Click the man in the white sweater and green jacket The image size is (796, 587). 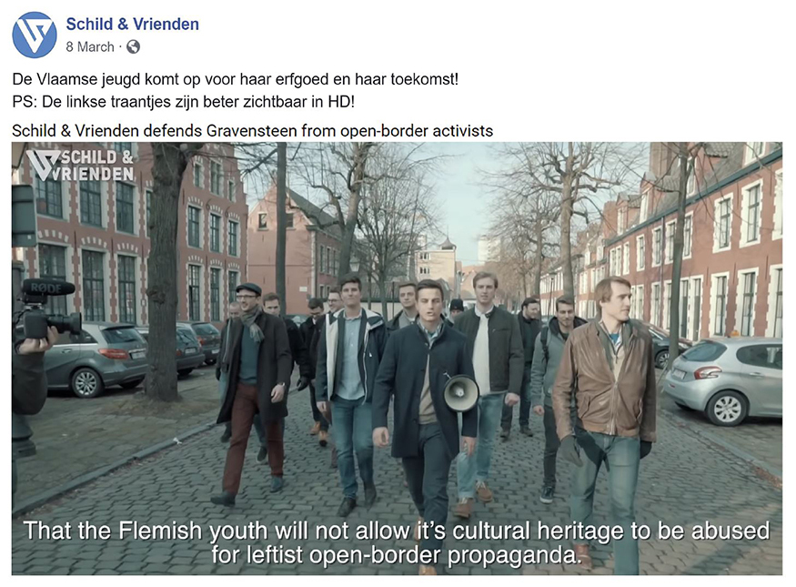pyautogui.click(x=487, y=386)
